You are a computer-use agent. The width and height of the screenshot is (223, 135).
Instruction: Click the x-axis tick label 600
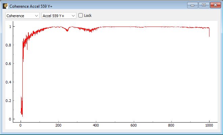coord(134,126)
